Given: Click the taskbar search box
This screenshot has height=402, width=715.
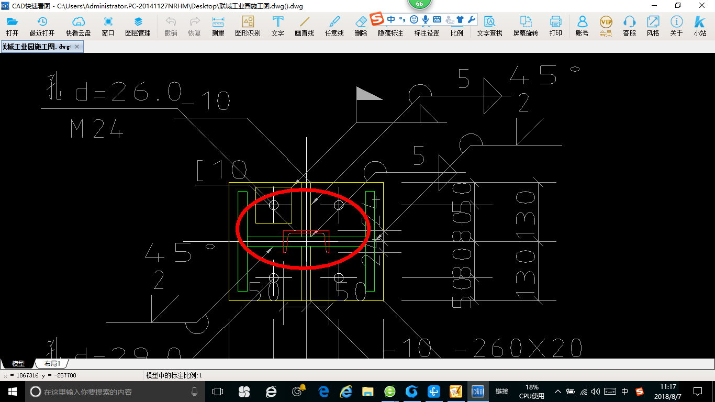Looking at the screenshot, I should tap(114, 391).
